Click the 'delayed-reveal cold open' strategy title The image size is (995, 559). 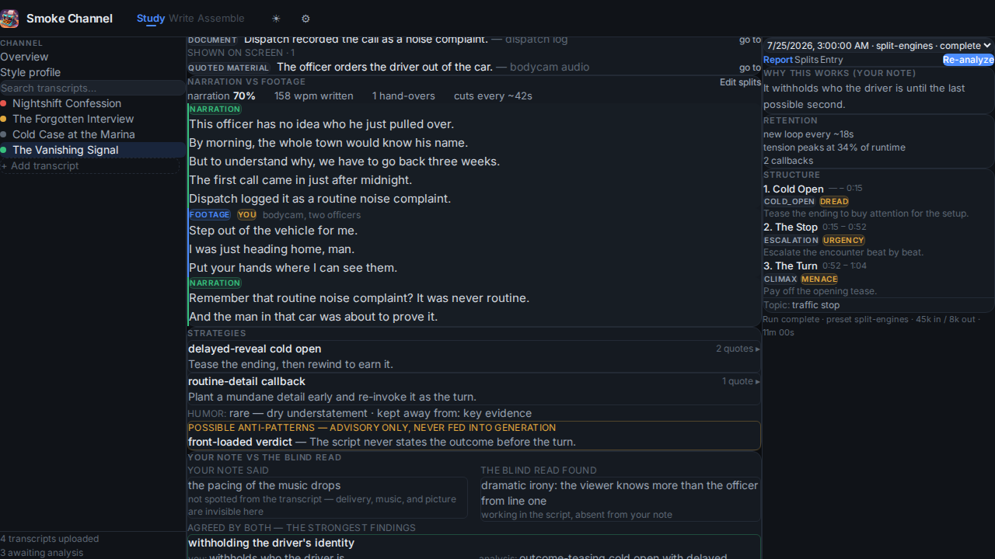coord(255,349)
